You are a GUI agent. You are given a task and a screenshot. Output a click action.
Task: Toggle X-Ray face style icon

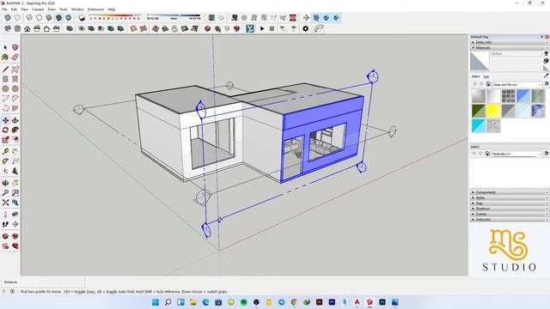tap(8, 18)
